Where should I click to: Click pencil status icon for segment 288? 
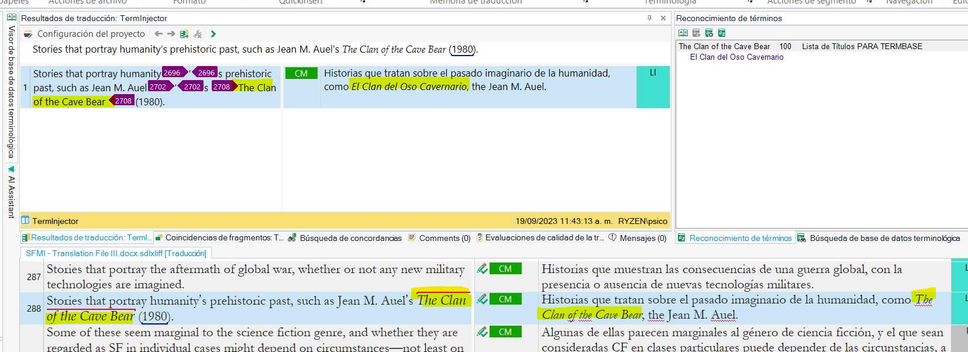point(482,299)
